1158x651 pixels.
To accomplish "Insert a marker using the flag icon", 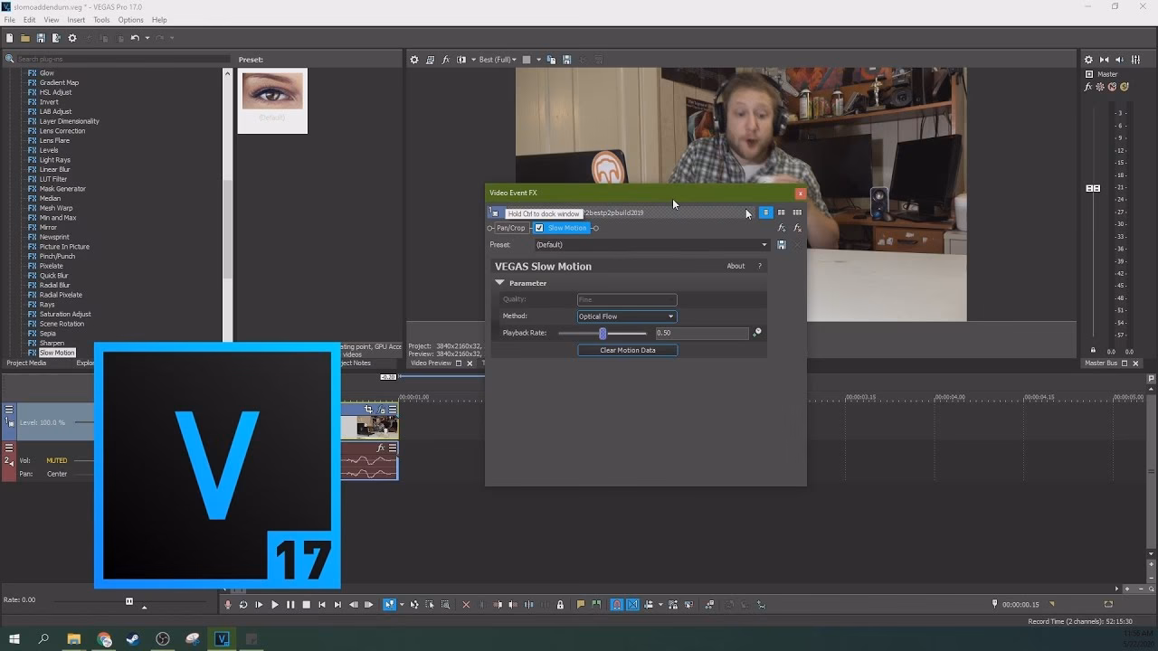I will click(581, 605).
